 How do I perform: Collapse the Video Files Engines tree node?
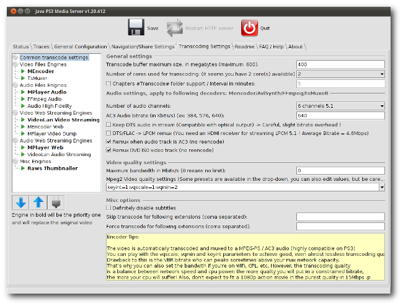tap(15, 64)
